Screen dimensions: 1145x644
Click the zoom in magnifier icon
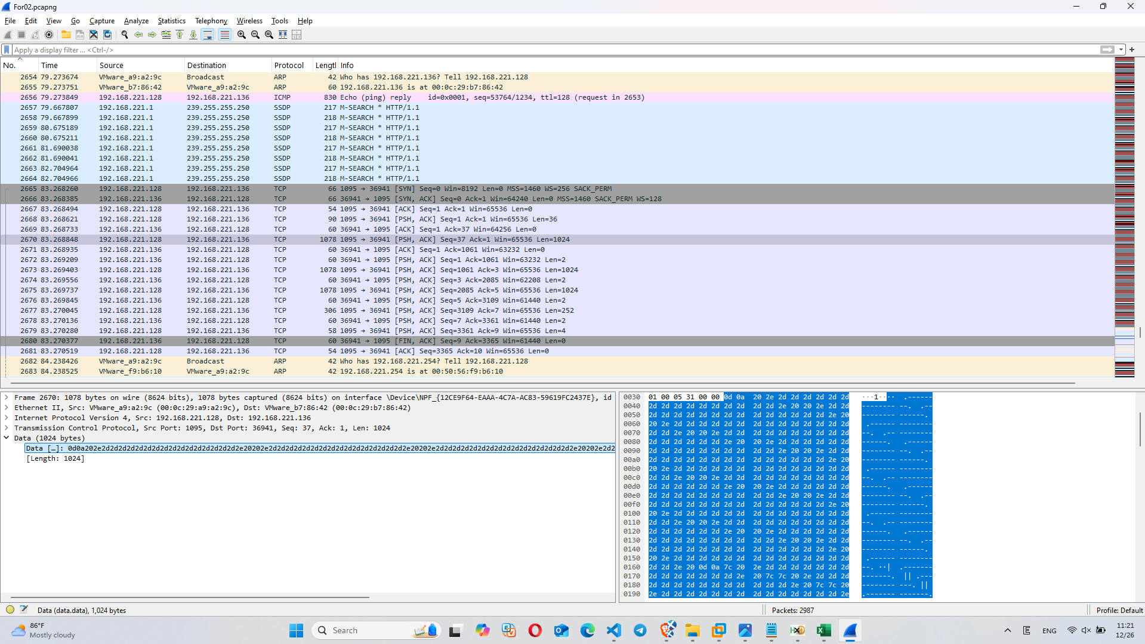242,34
